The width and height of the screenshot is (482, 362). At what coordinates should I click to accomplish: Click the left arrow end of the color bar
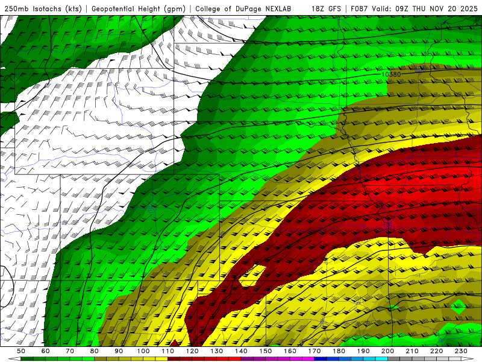click(x=14, y=359)
